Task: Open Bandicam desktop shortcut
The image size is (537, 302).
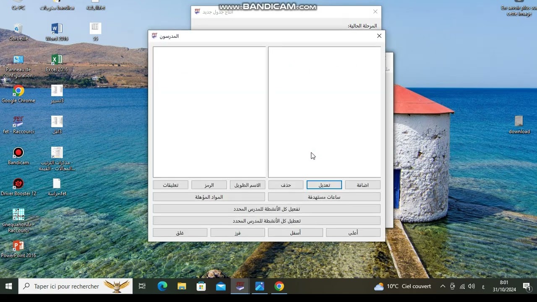Action: pyautogui.click(x=18, y=156)
